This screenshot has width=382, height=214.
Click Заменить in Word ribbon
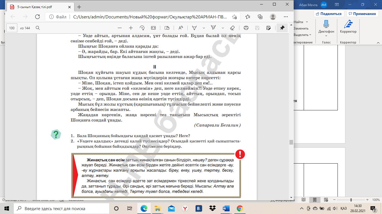coord(301,28)
